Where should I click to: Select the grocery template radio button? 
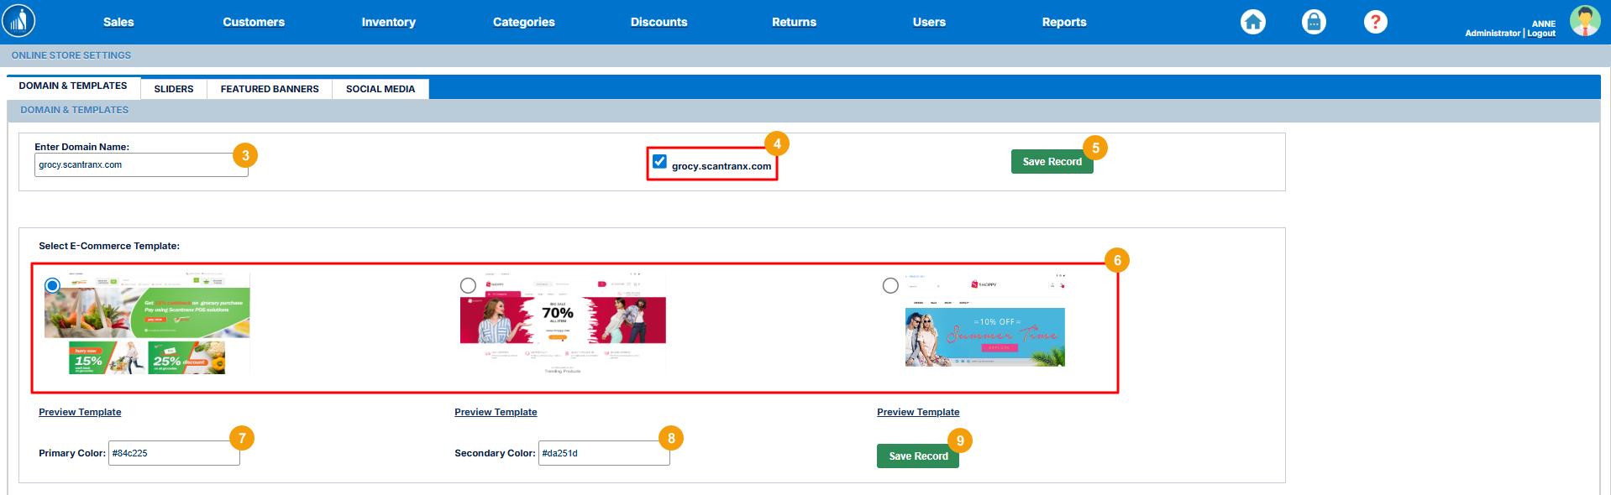point(52,285)
